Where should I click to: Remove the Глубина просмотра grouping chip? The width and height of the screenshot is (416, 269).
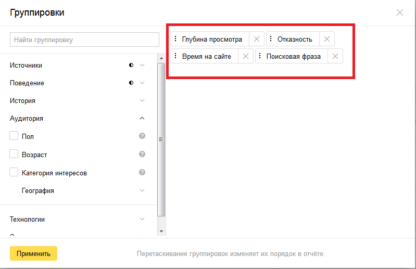pos(257,39)
